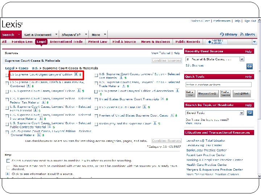Image resolution: width=261 pixels, height=196 pixels.
Task: Open info icon for Selected Tort Material
Action: 121,78
